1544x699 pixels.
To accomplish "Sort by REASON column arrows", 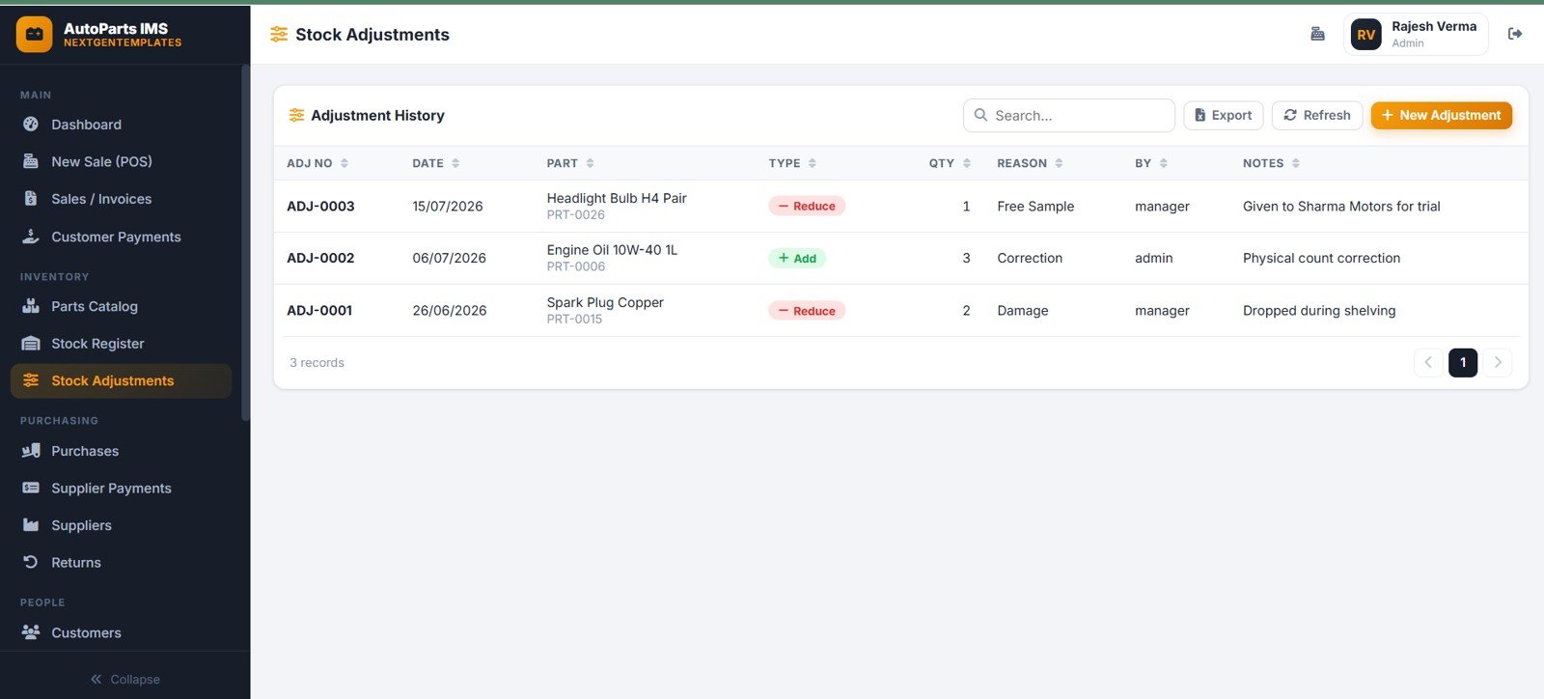I will click(1059, 163).
